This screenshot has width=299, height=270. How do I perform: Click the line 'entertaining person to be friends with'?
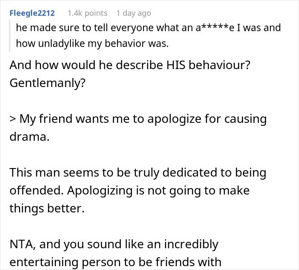pos(115,261)
